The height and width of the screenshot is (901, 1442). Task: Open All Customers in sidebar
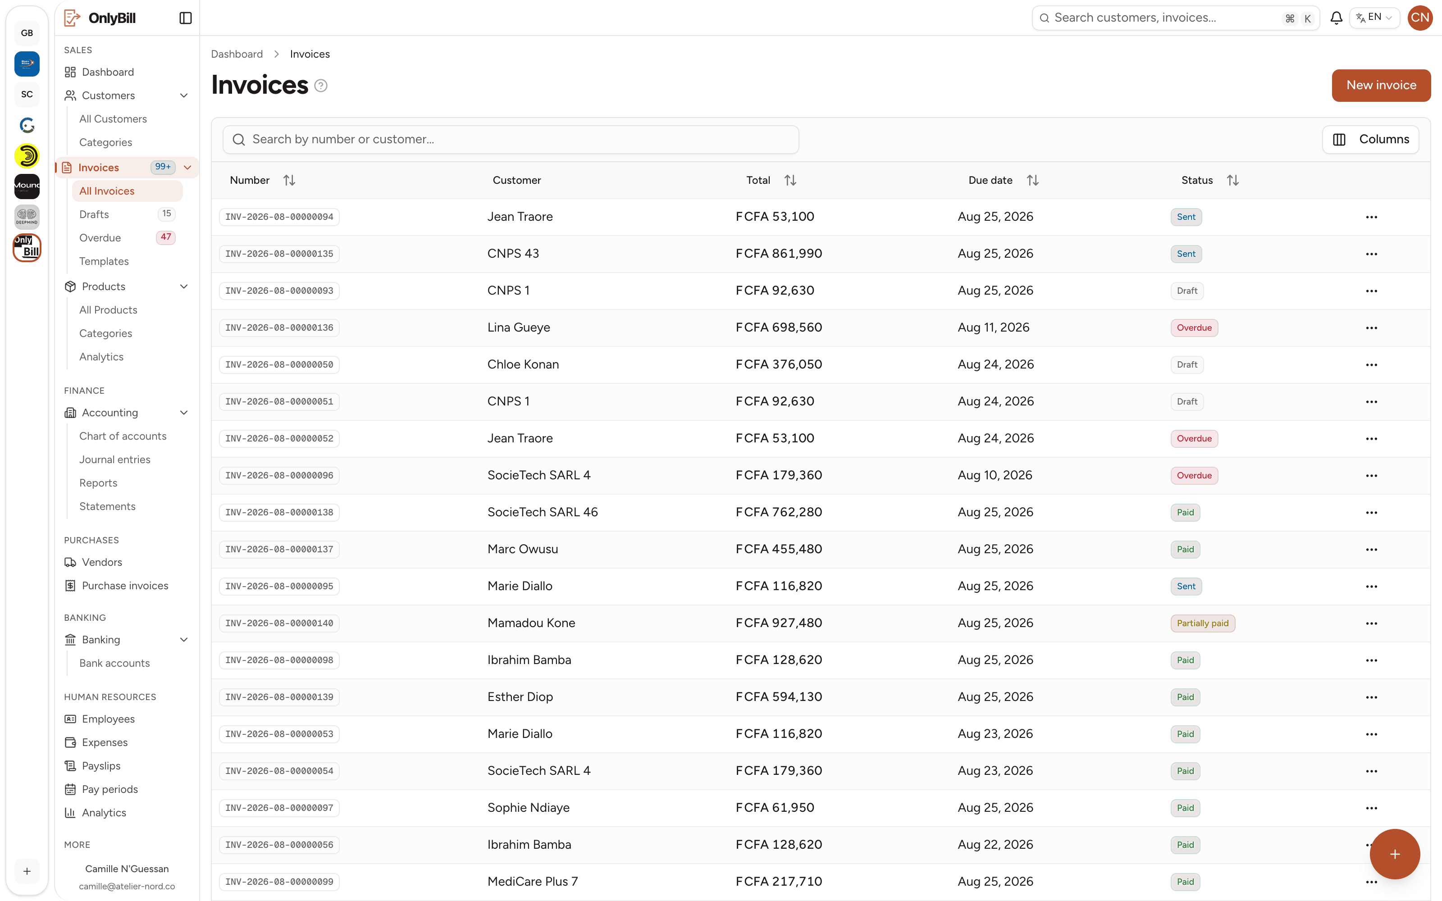pyautogui.click(x=113, y=118)
